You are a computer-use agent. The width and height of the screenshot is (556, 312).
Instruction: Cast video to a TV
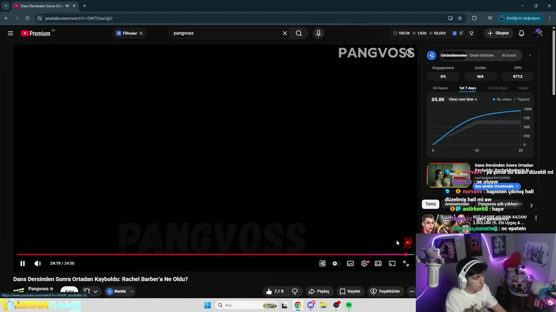click(392, 263)
